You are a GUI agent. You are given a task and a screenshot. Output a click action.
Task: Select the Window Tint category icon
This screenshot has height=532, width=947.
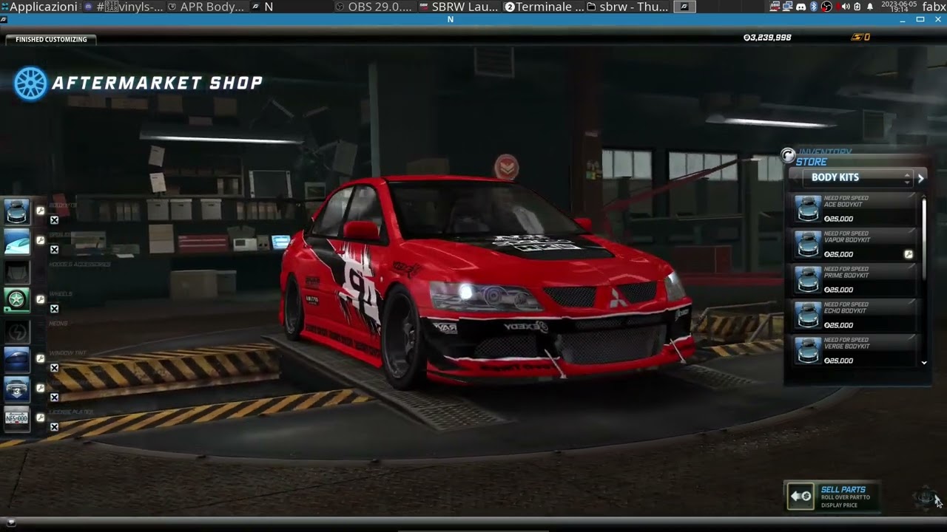coord(16,359)
